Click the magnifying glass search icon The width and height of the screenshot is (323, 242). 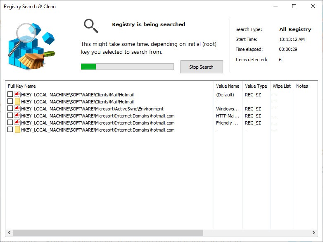(x=91, y=26)
